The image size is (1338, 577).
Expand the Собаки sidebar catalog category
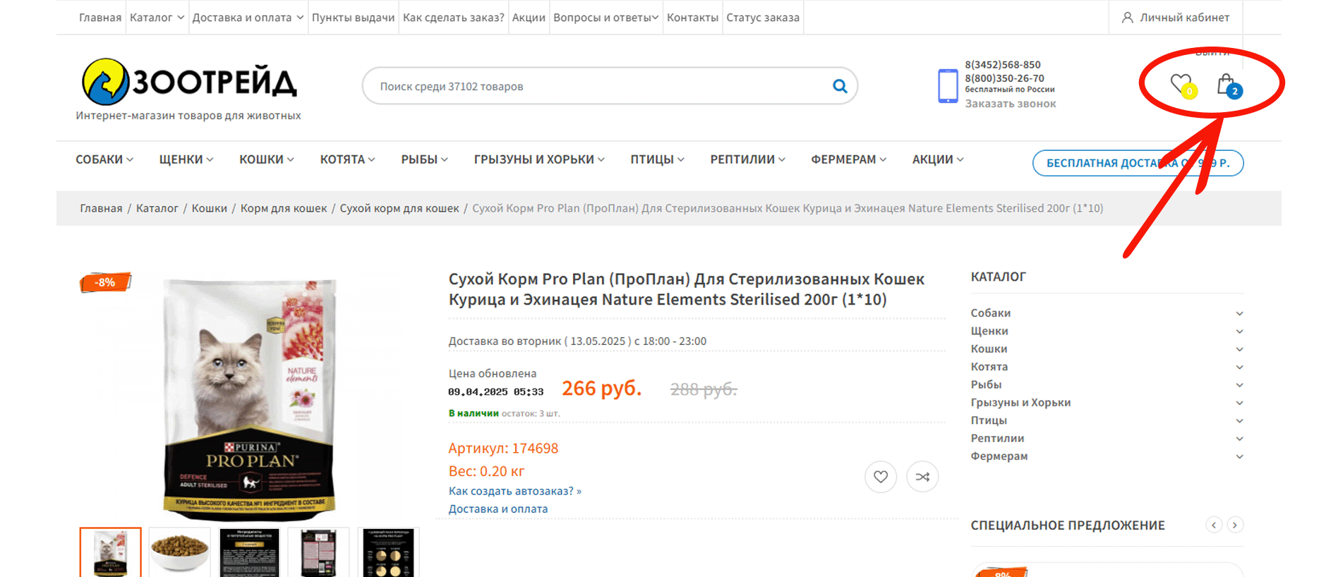pos(1238,313)
